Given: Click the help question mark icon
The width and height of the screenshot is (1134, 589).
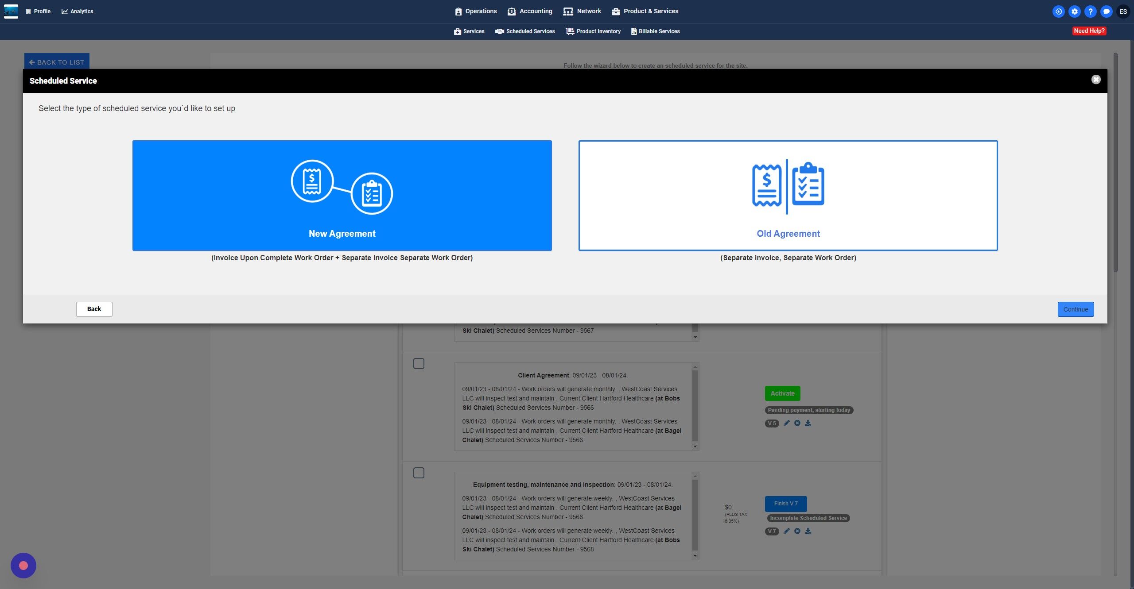Looking at the screenshot, I should 1091,12.
